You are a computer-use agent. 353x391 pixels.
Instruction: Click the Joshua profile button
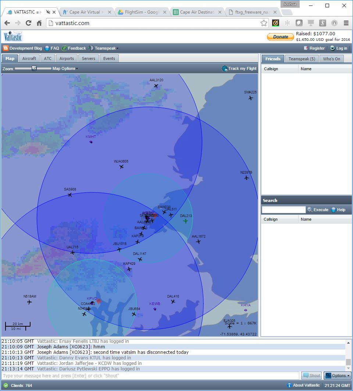point(290,4)
